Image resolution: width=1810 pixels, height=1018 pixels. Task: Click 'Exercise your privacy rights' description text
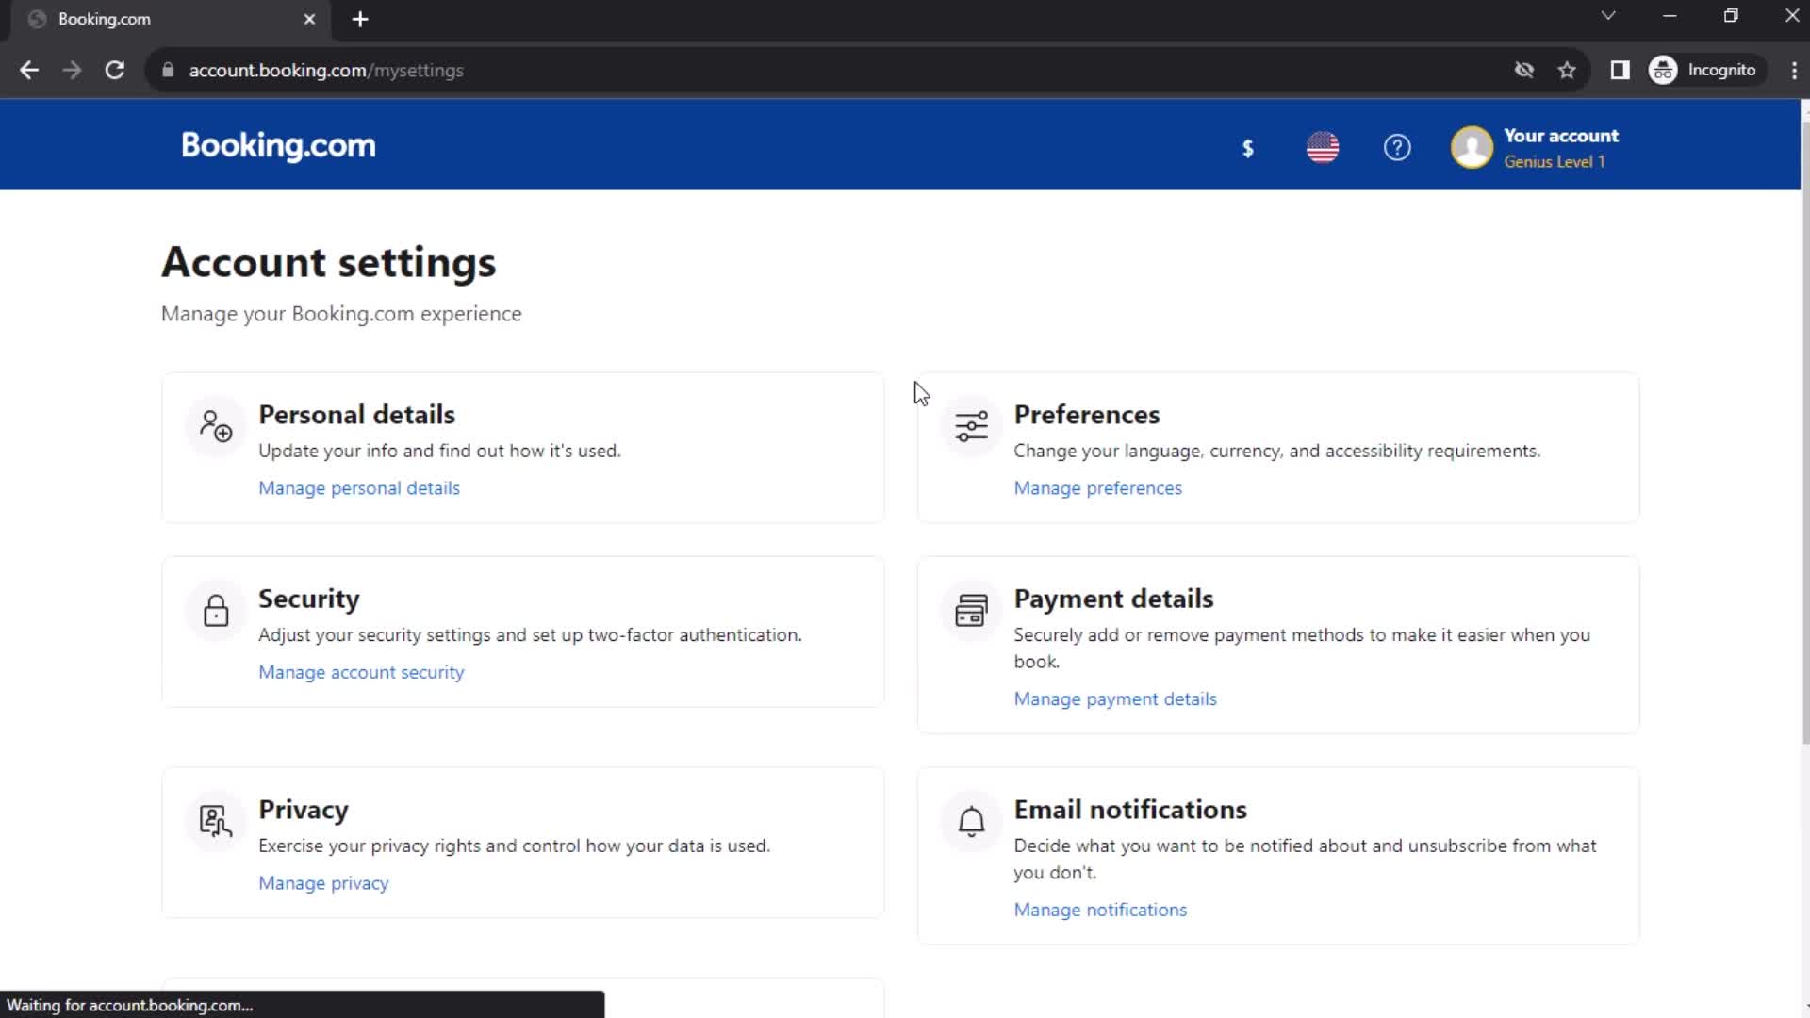(514, 846)
